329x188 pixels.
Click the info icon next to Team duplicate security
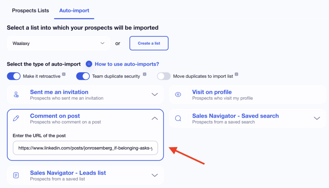click(x=145, y=74)
